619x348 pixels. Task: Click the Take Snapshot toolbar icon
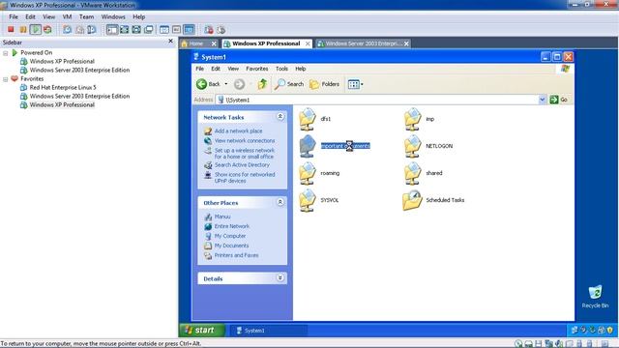(x=67, y=30)
